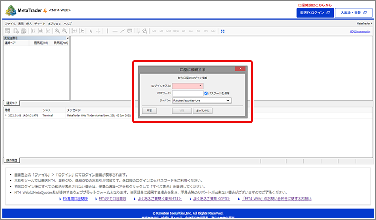Open the オプション menu

pos(54,24)
